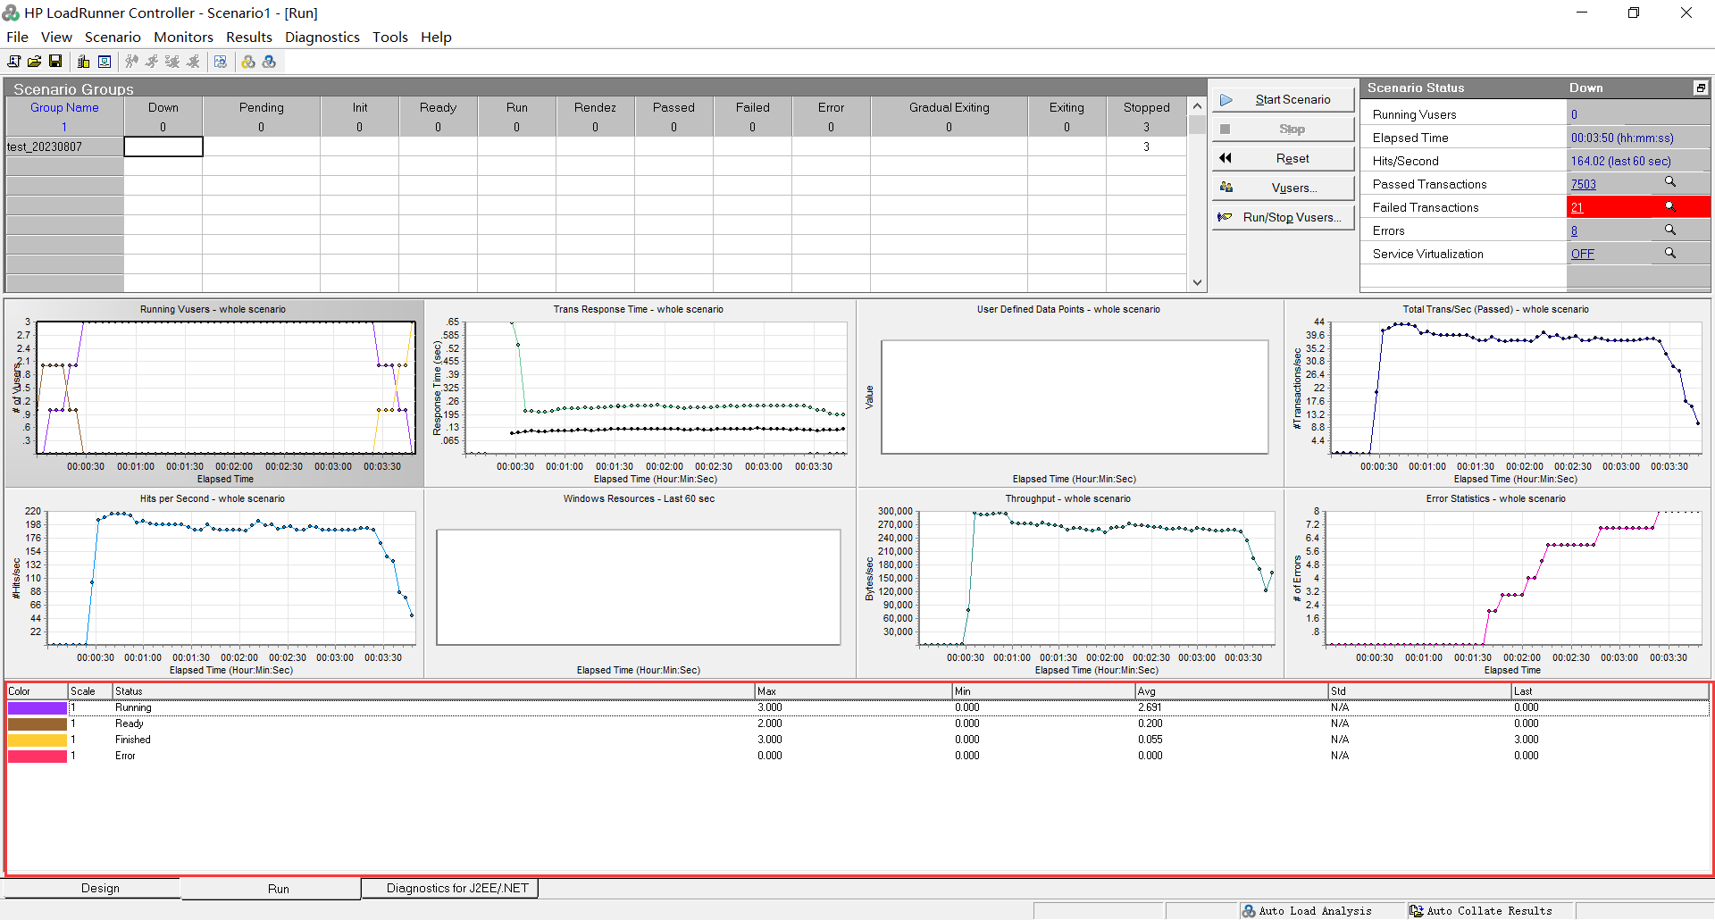The width and height of the screenshot is (1715, 920).
Task: Click the Gradual Stop Vusers toolbar icon
Action: point(172,62)
